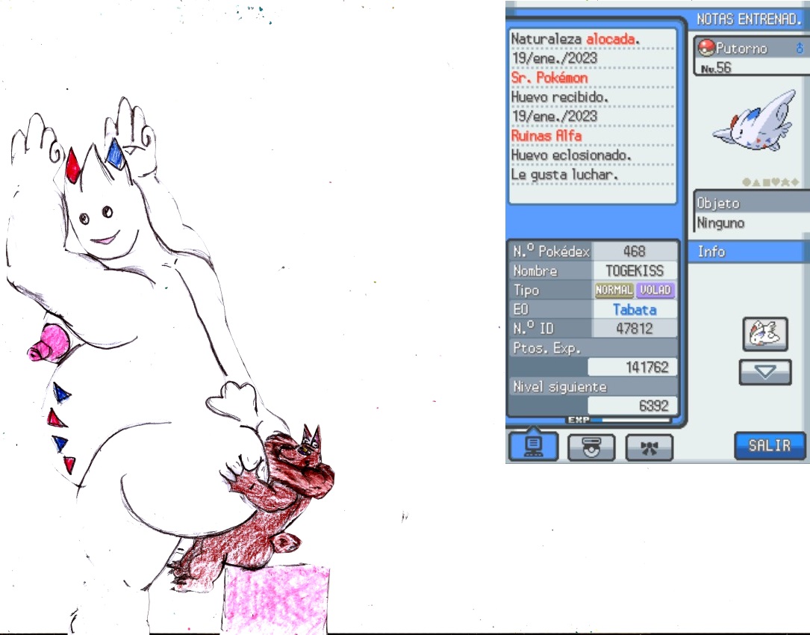Click the Nivel siguiente label

tap(559, 387)
